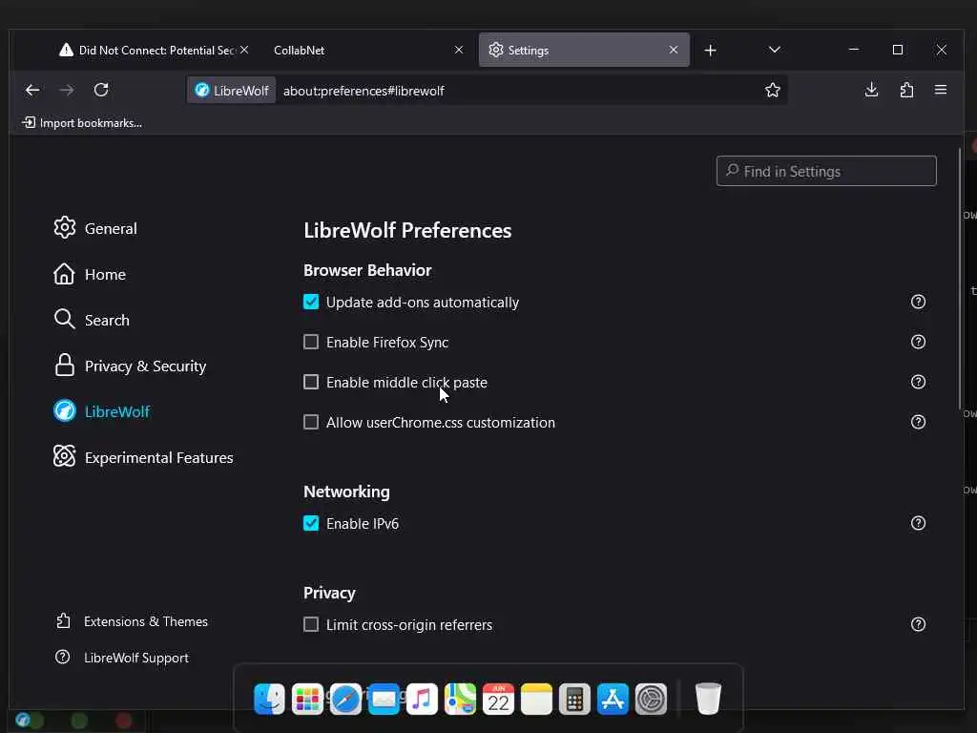Show help for Limit cross-origin referrers
The image size is (977, 733).
tap(918, 624)
